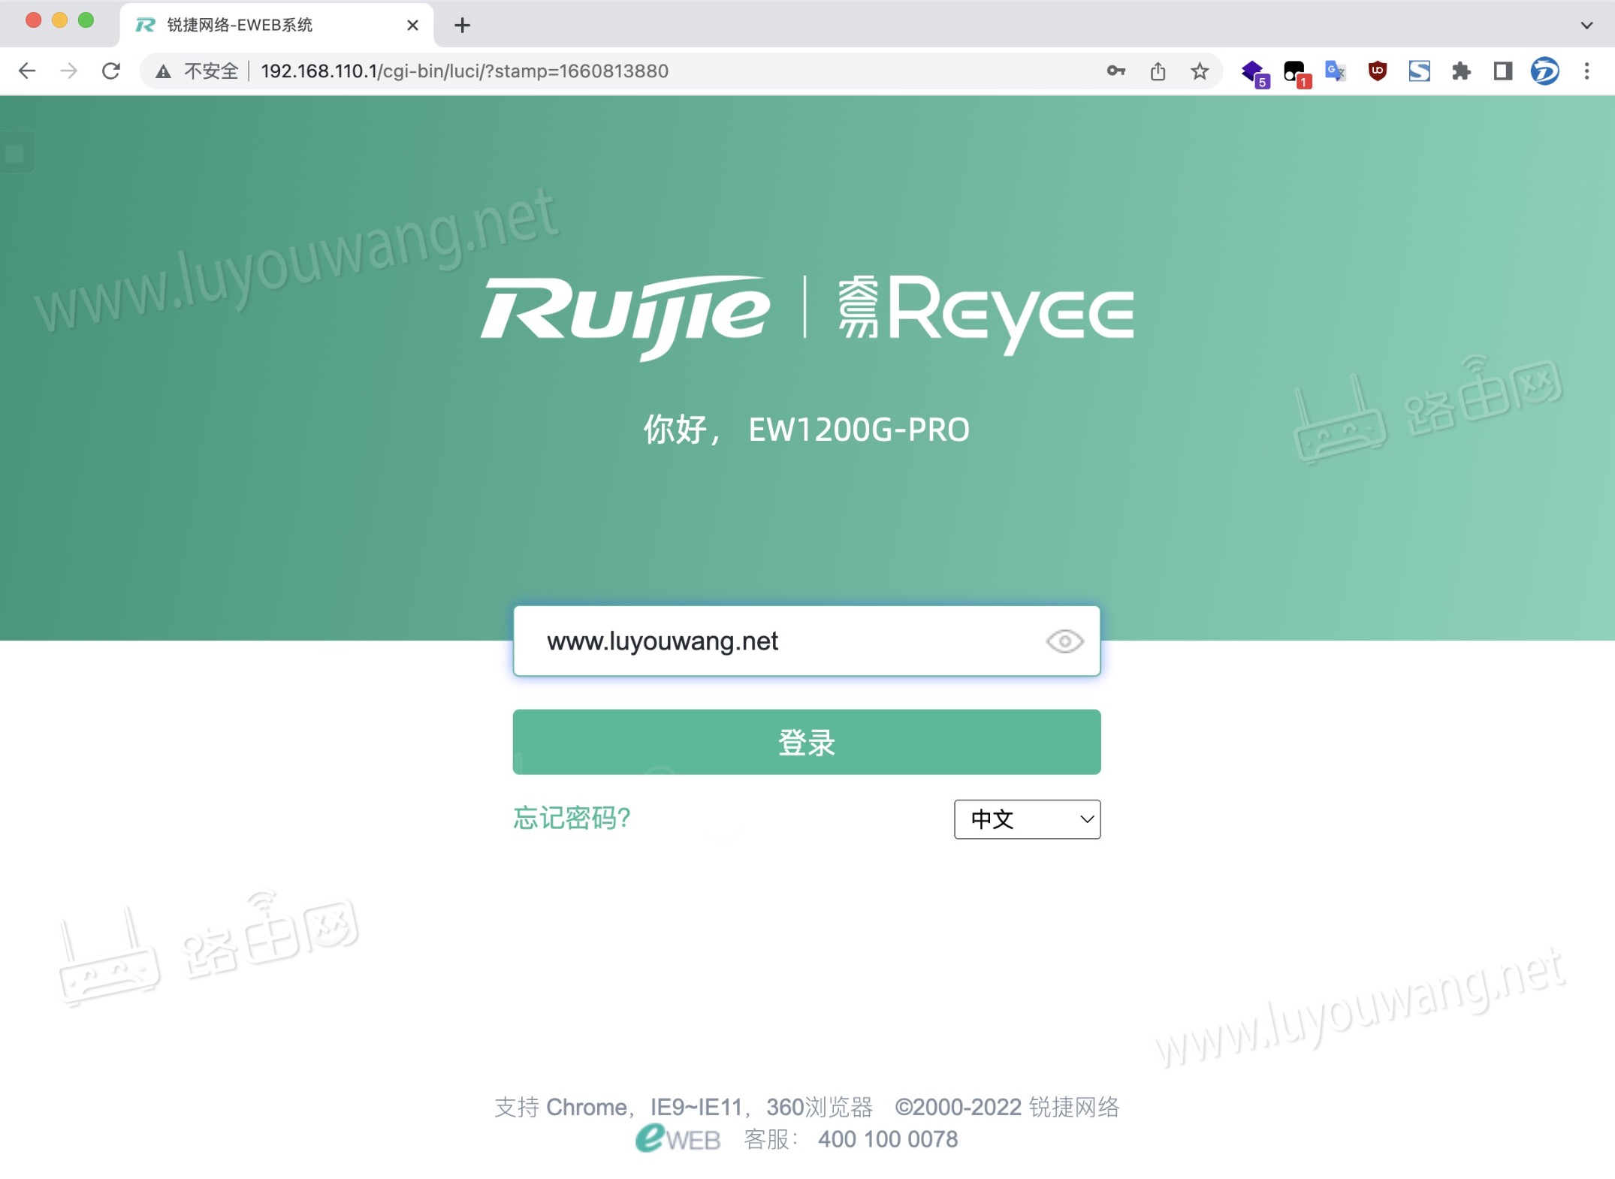Open the browser extensions puzzle menu
The width and height of the screenshot is (1615, 1179).
(1461, 71)
